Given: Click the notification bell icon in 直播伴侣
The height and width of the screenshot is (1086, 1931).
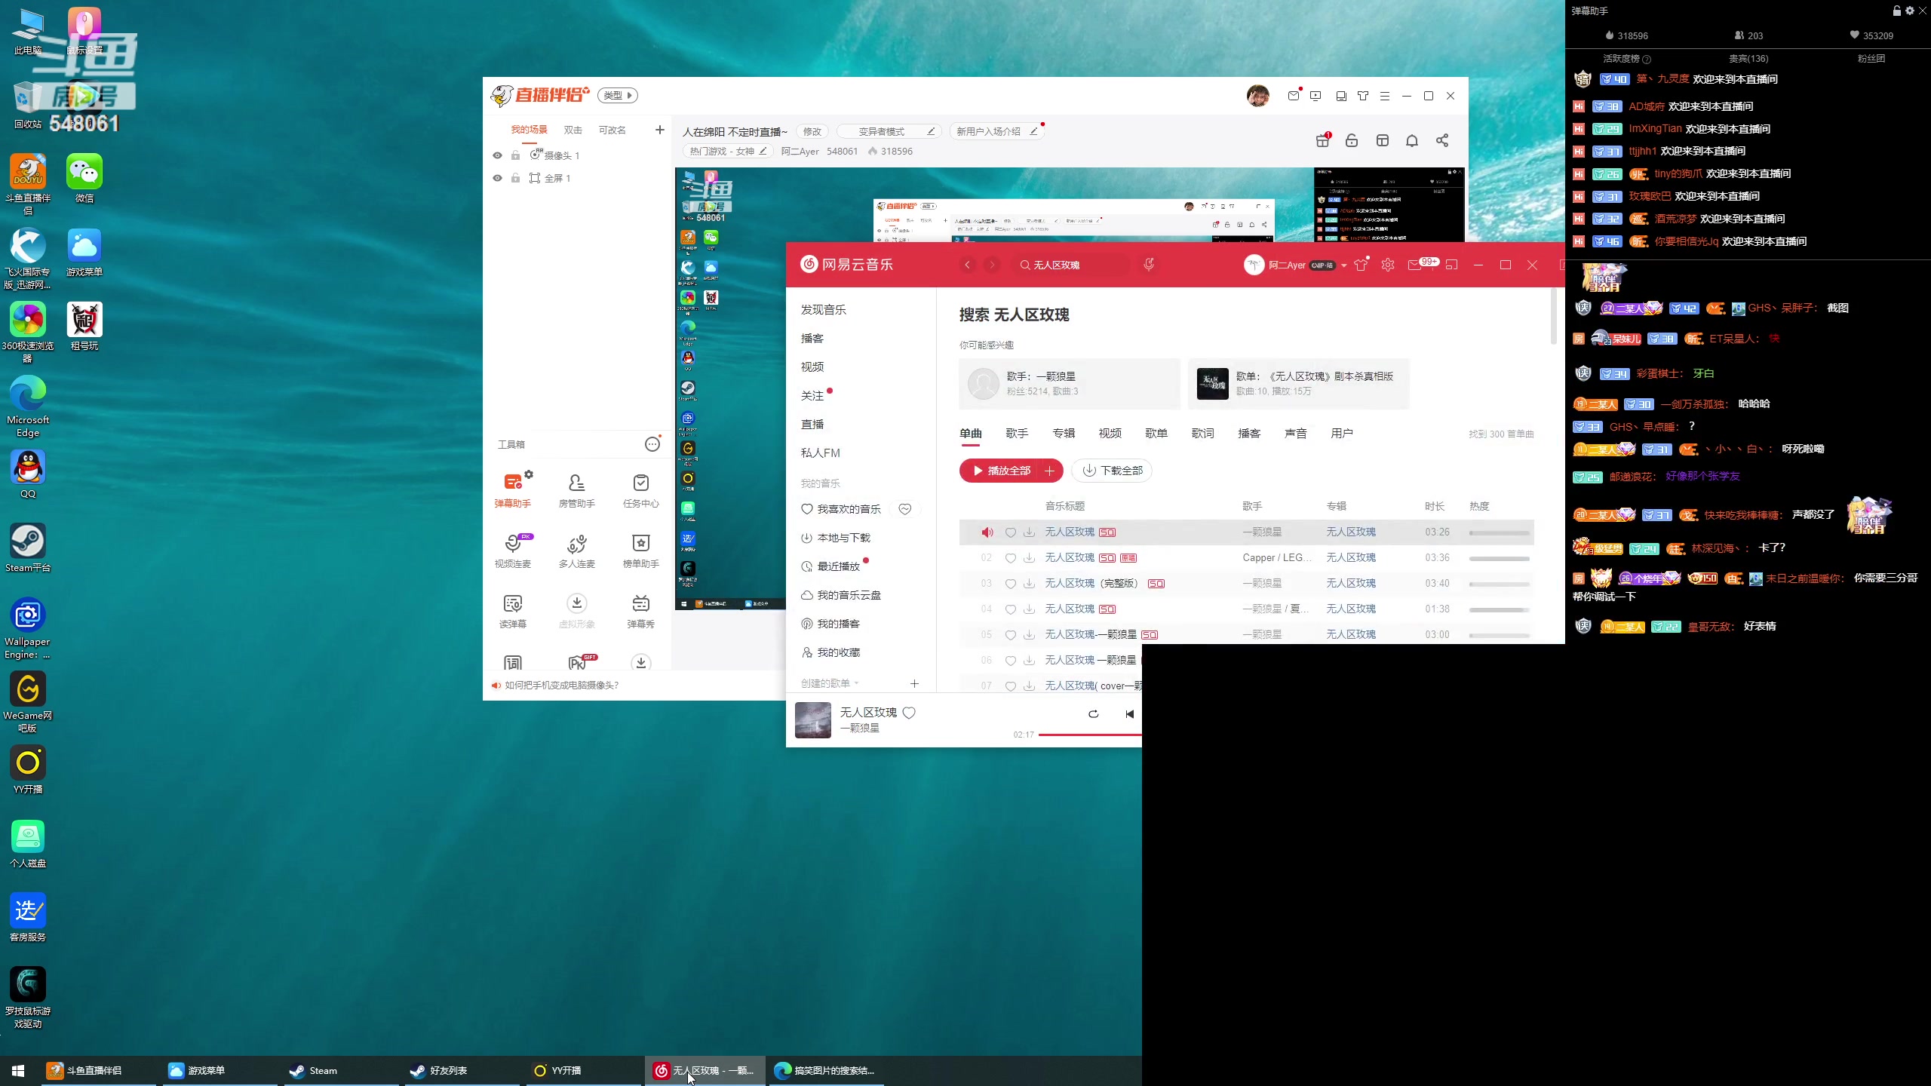Looking at the screenshot, I should point(1412,140).
